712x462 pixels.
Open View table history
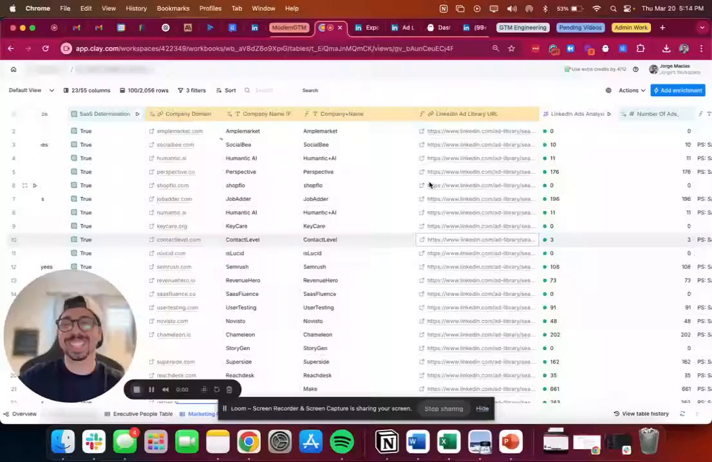pos(641,414)
